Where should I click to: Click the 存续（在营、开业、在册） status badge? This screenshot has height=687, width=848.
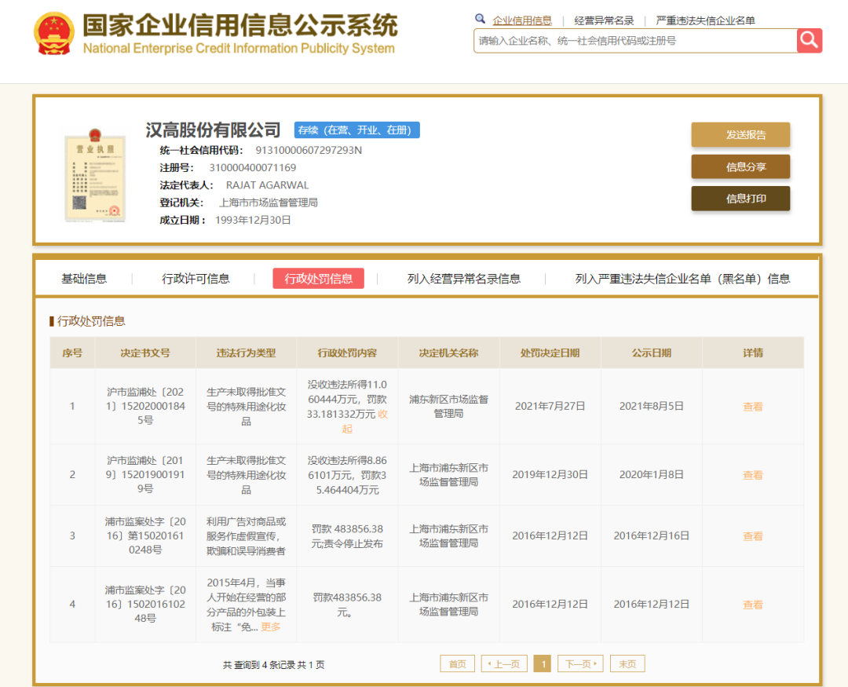click(x=357, y=130)
